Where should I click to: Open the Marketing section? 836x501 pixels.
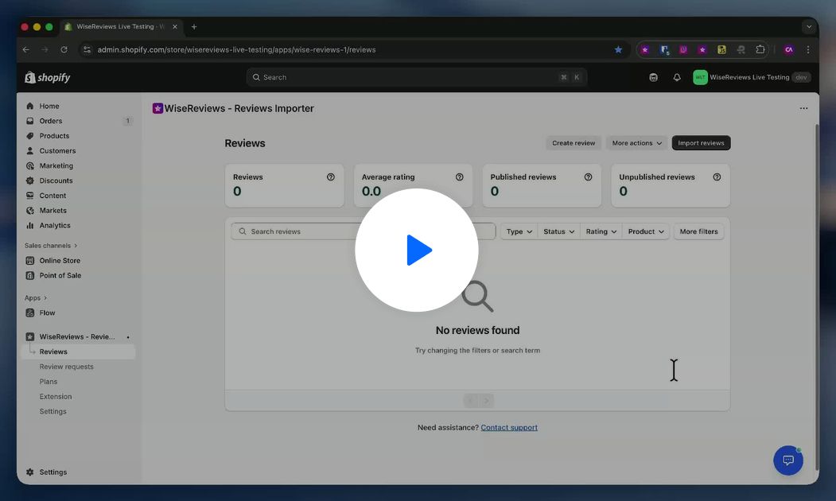coord(56,165)
